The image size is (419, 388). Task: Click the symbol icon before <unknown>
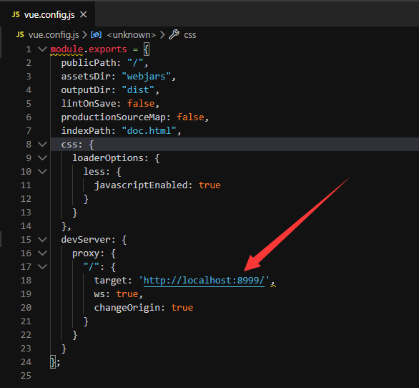(96, 35)
